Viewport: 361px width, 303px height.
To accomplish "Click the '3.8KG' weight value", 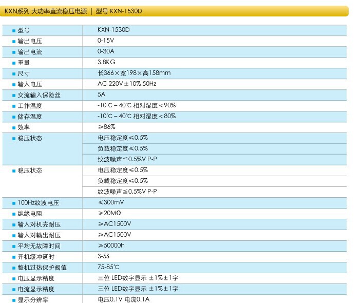I will point(106,62).
